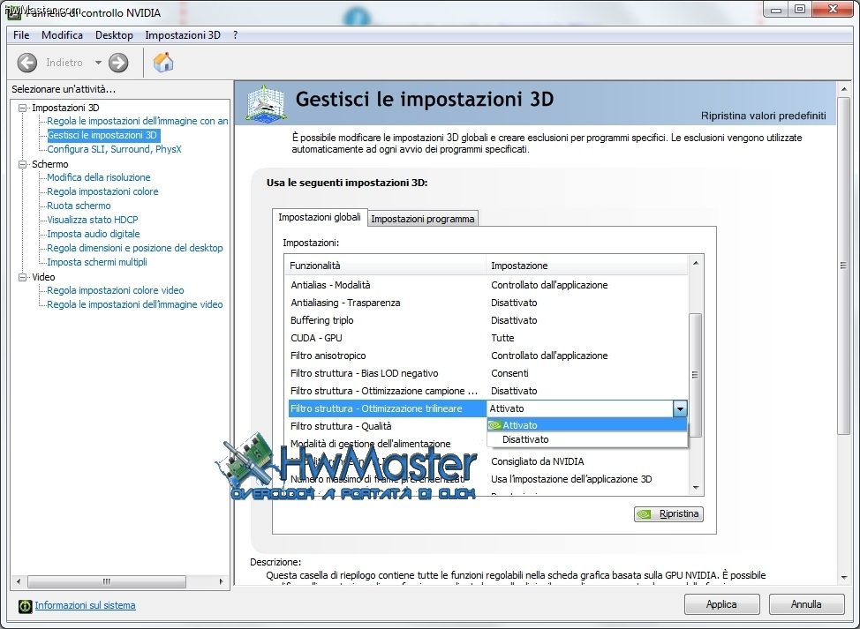Click Ripristina valori predefiniti link
860x629 pixels.
coord(763,116)
